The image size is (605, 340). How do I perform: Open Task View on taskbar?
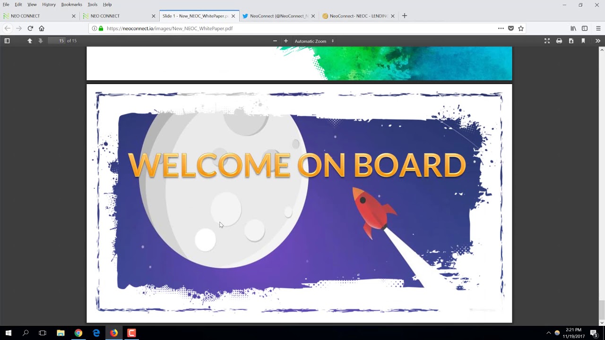click(43, 333)
